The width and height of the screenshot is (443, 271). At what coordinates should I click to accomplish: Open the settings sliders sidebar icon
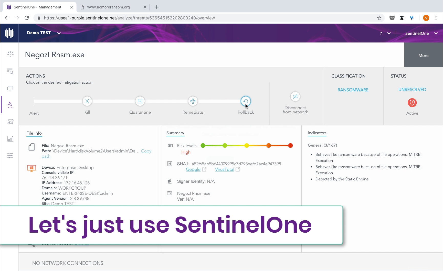coord(10,155)
